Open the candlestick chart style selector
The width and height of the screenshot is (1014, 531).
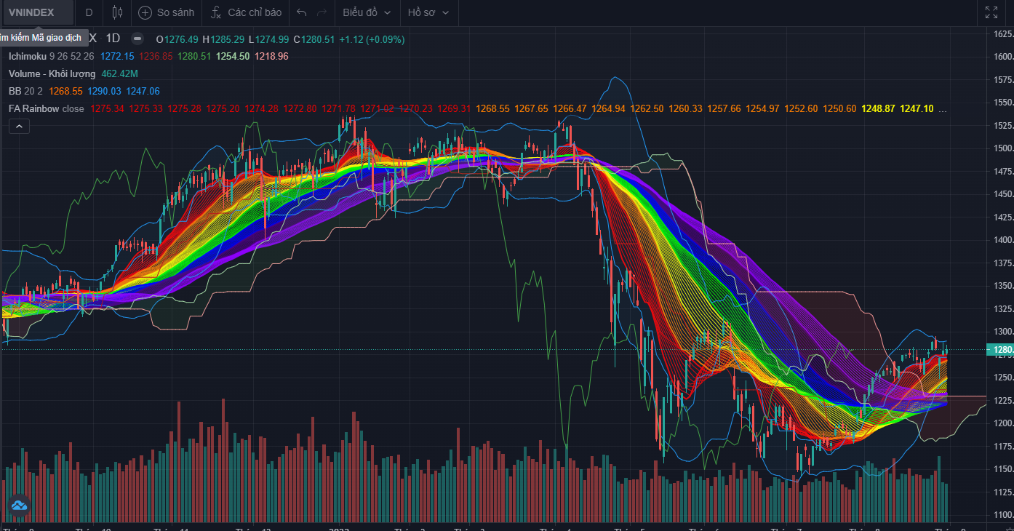(118, 12)
